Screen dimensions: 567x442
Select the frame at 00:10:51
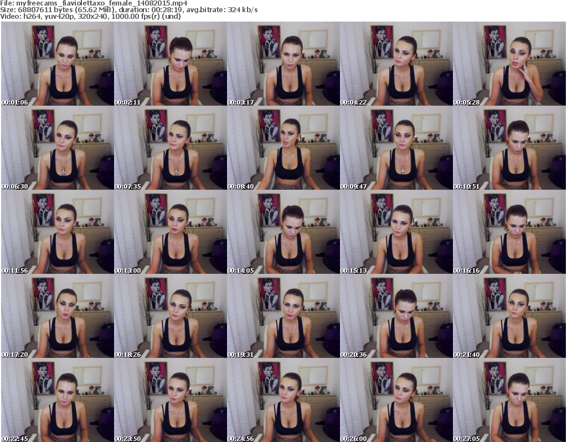point(509,148)
